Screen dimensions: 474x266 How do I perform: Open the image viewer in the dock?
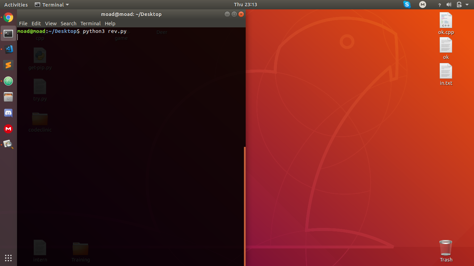[8, 144]
